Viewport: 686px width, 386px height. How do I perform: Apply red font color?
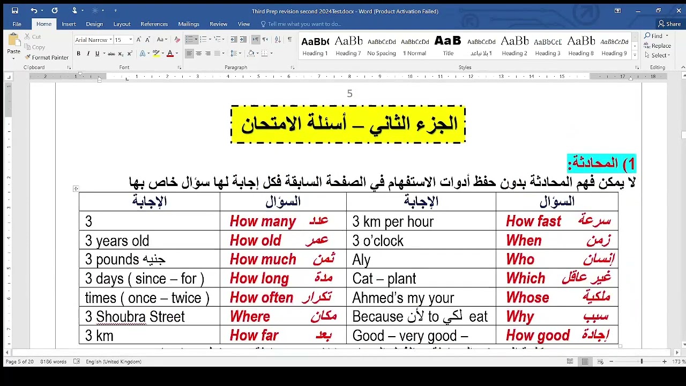(x=170, y=54)
